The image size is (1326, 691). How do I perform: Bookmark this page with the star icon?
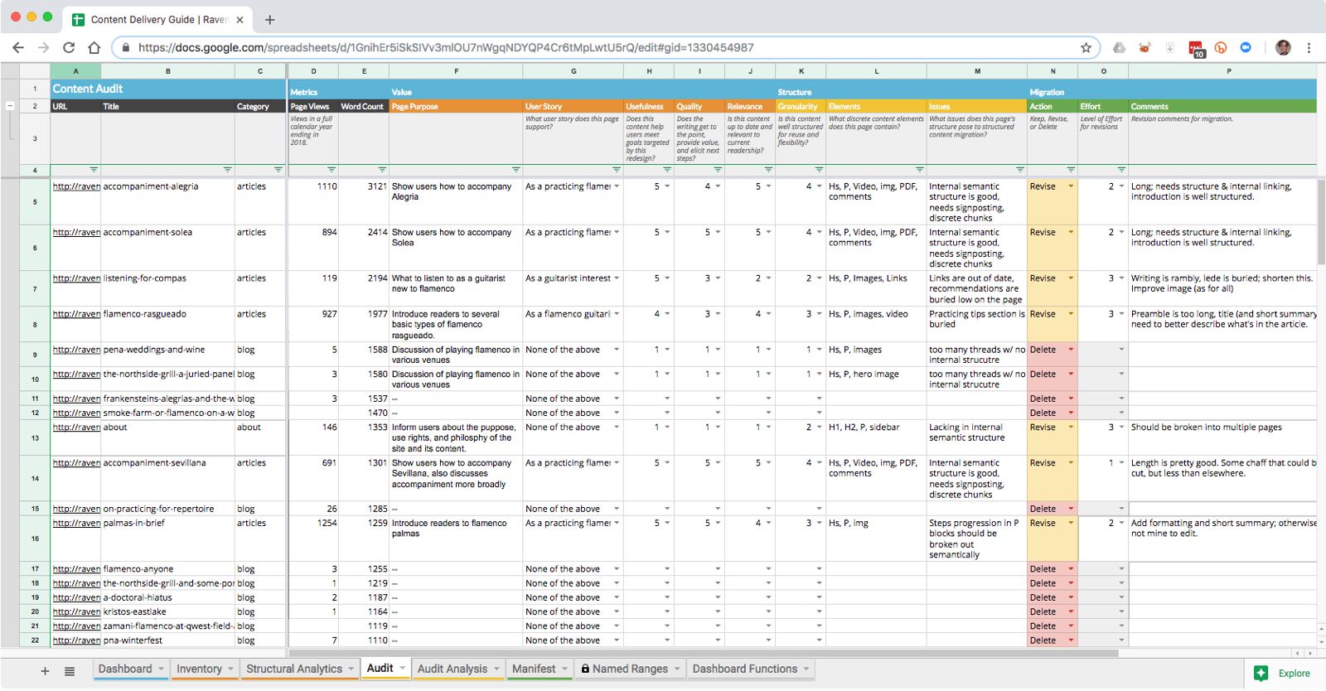click(1086, 48)
